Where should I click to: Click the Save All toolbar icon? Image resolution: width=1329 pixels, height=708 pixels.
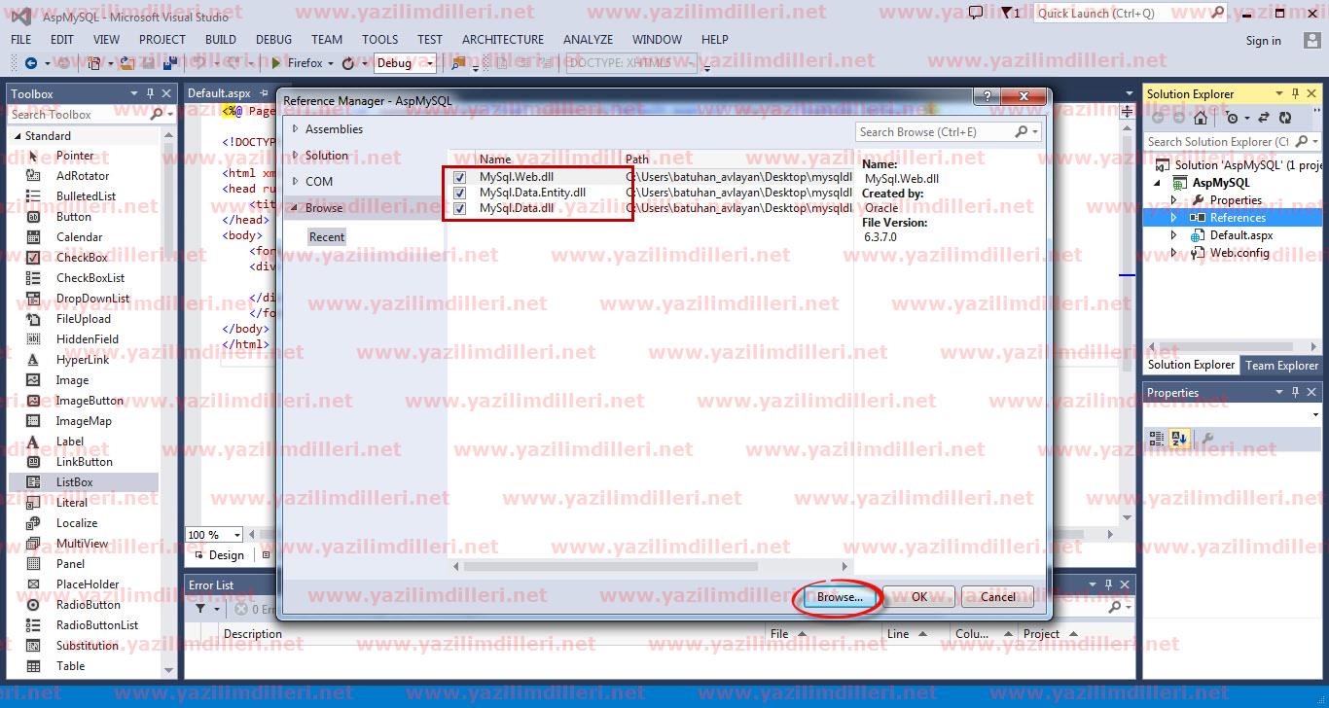pos(171,63)
